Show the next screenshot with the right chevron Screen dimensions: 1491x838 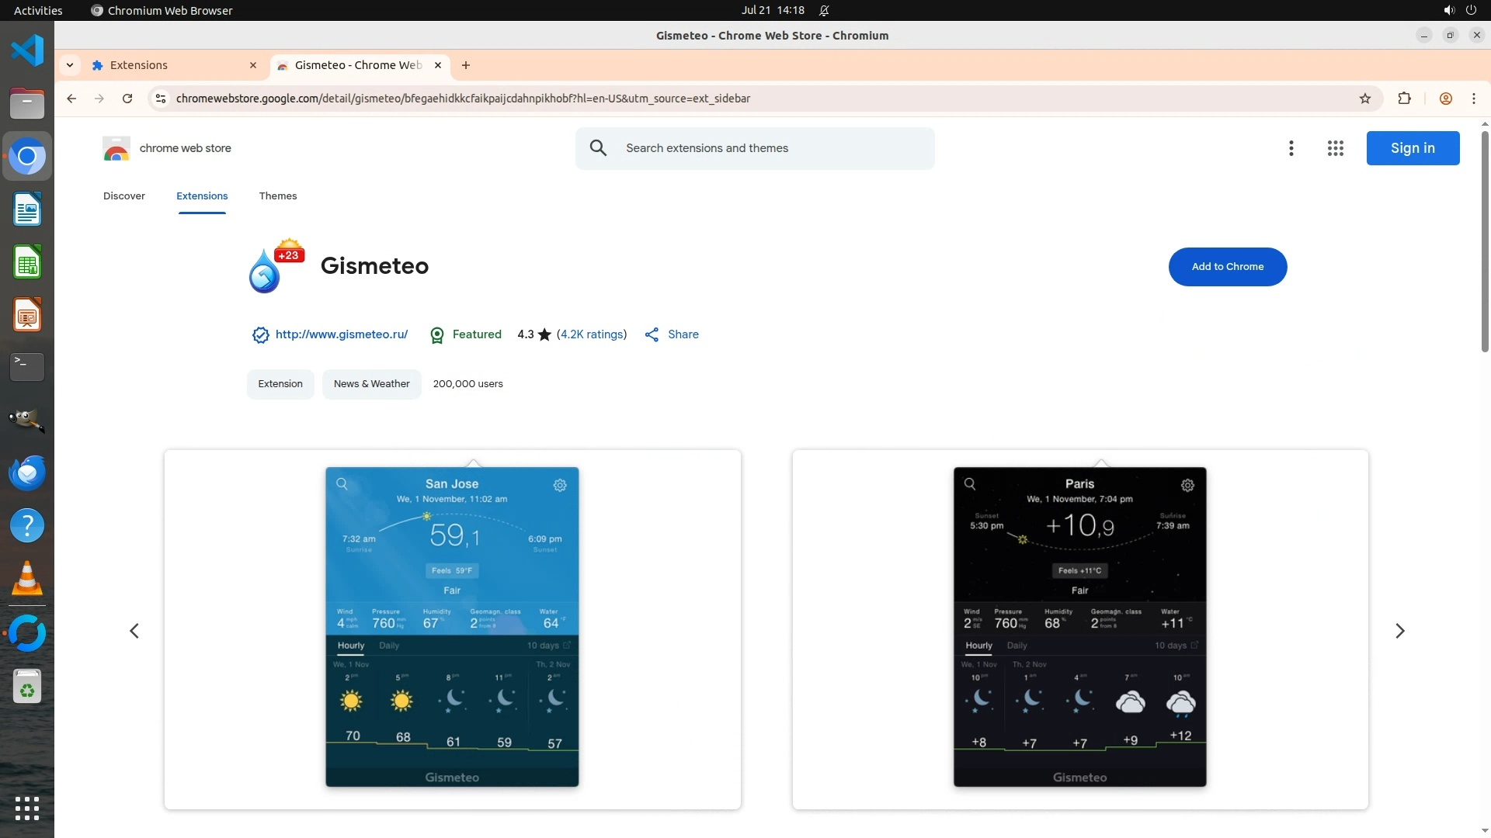click(x=1399, y=631)
